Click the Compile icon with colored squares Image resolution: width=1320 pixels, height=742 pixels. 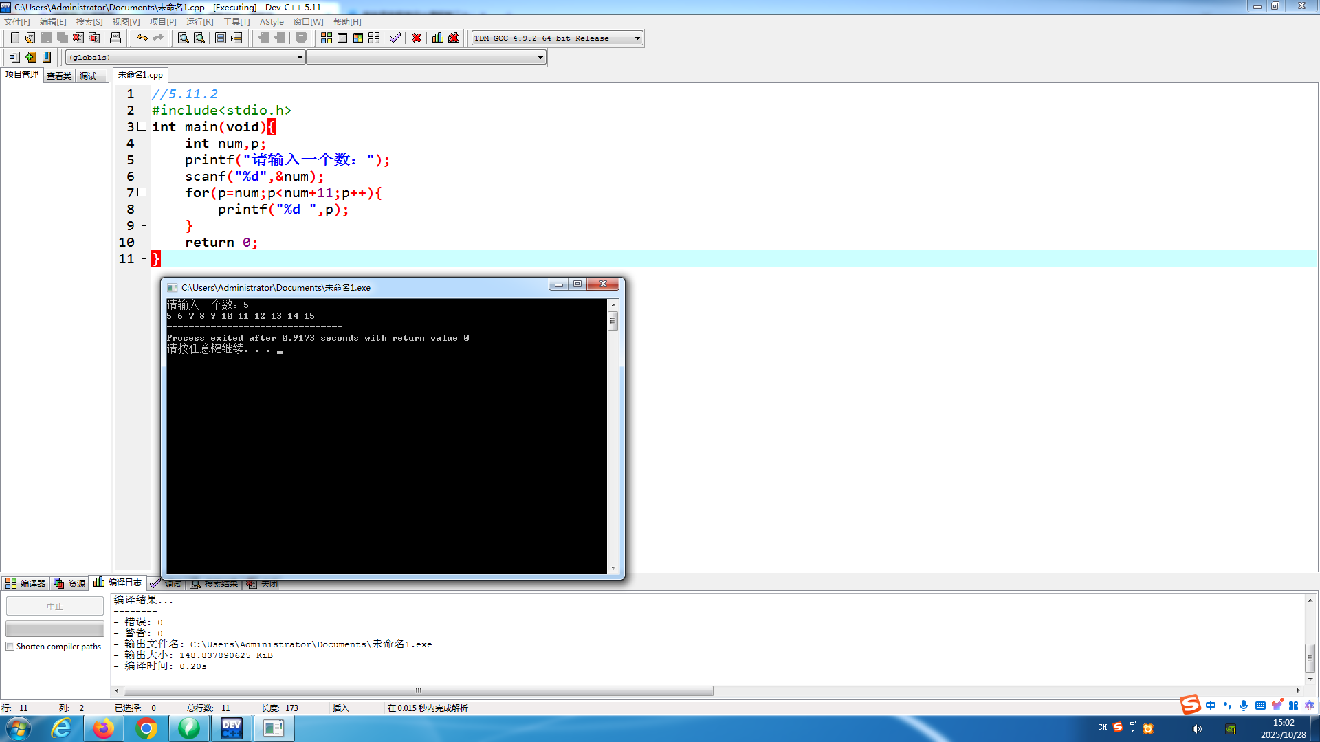pyautogui.click(x=327, y=38)
